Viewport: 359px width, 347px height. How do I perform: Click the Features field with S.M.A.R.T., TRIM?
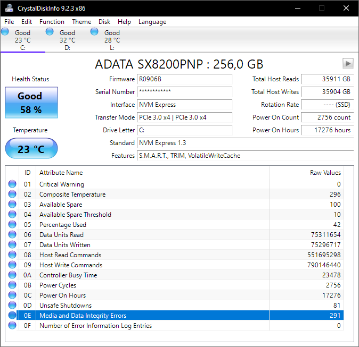point(246,156)
